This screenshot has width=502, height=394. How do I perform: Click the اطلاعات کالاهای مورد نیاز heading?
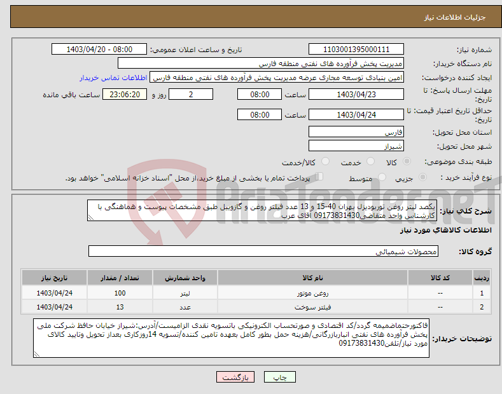[445, 230]
